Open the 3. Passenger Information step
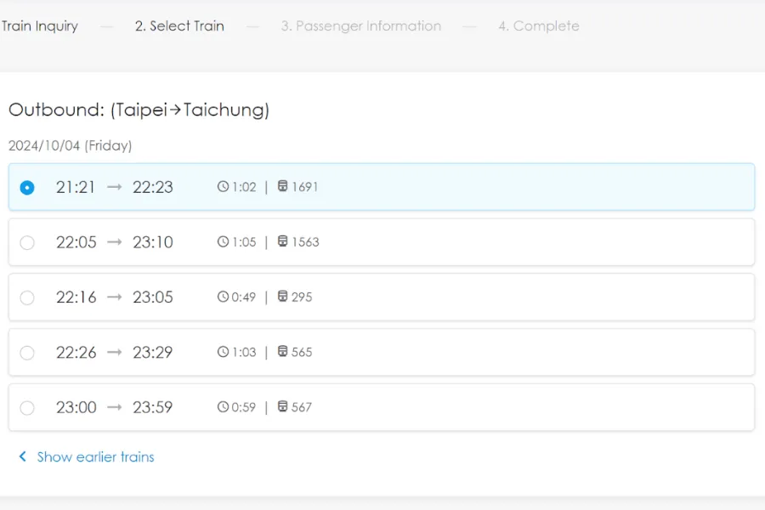 [361, 25]
